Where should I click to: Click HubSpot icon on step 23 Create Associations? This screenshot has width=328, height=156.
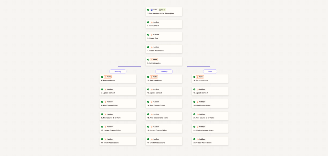click(x=198, y=139)
